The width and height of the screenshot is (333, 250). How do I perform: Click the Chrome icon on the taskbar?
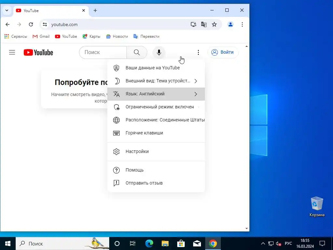pos(213,243)
